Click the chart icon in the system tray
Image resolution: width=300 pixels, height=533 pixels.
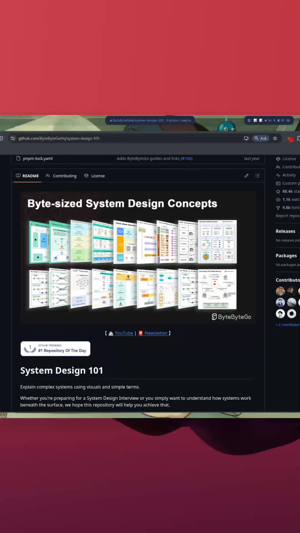(255, 120)
